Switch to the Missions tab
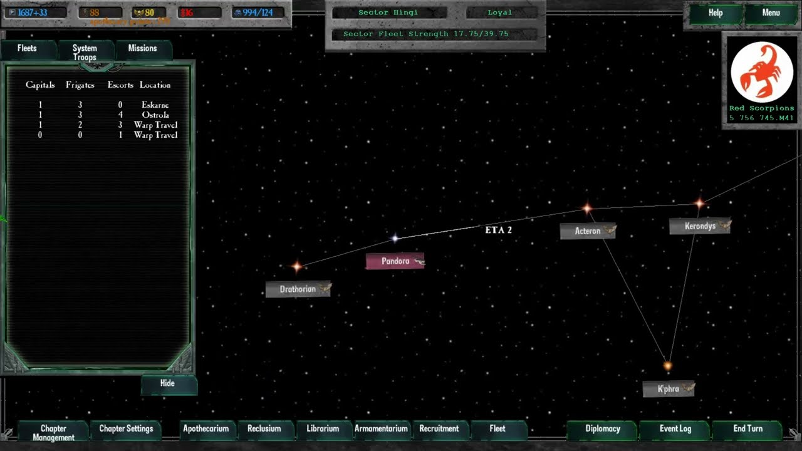The image size is (802, 451). tap(143, 50)
